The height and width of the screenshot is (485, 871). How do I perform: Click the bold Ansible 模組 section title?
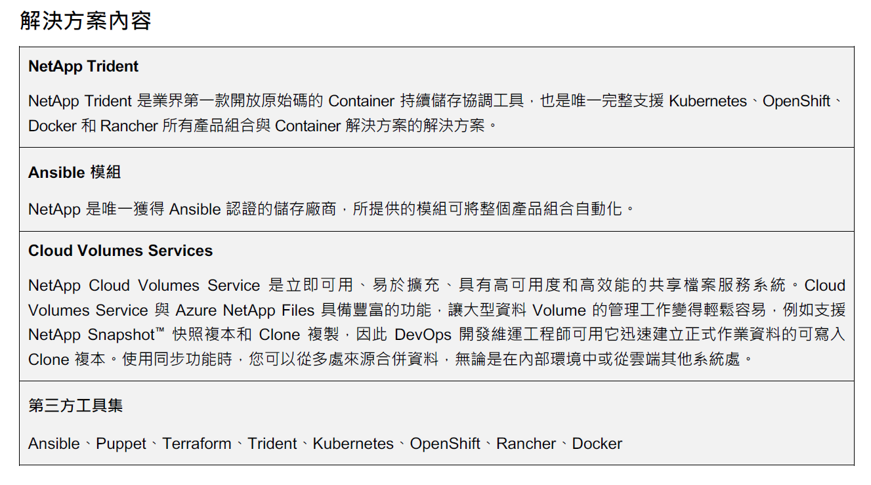[x=74, y=173]
